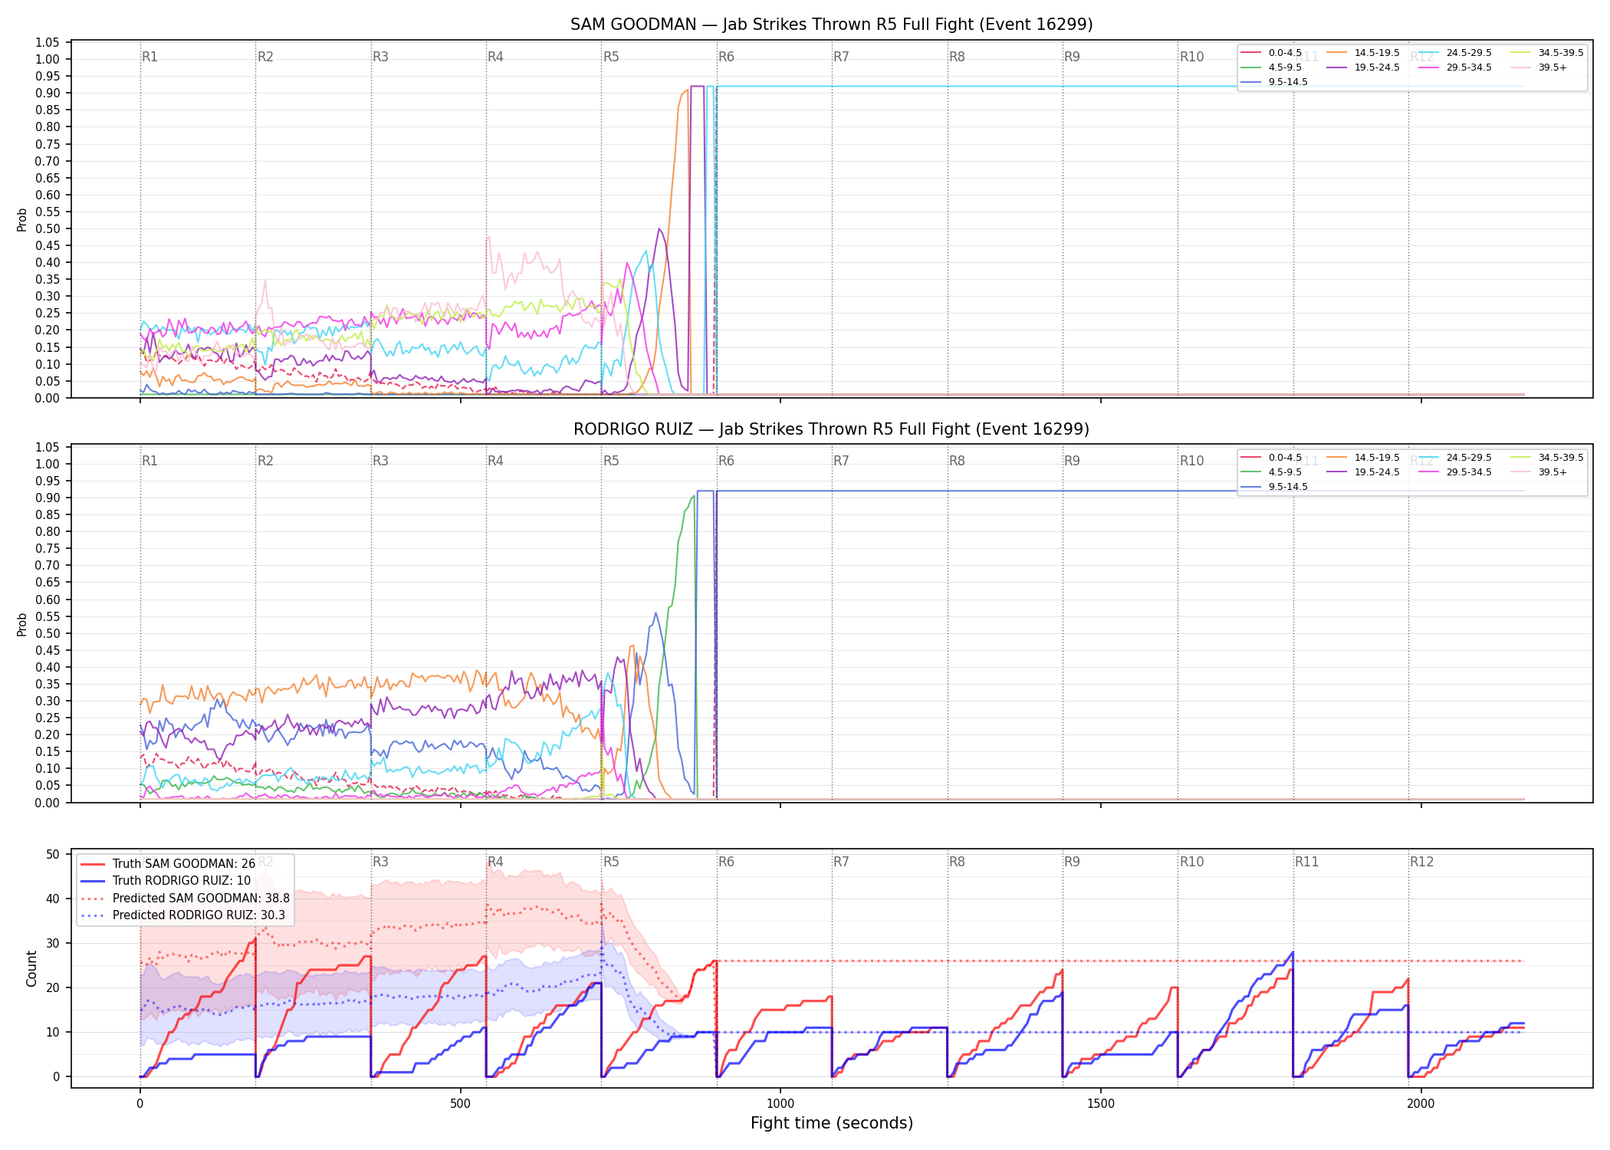Click the R3 round marker in bottom Count chart
Viewport: 1610px width, 1150px height.
coord(381,862)
